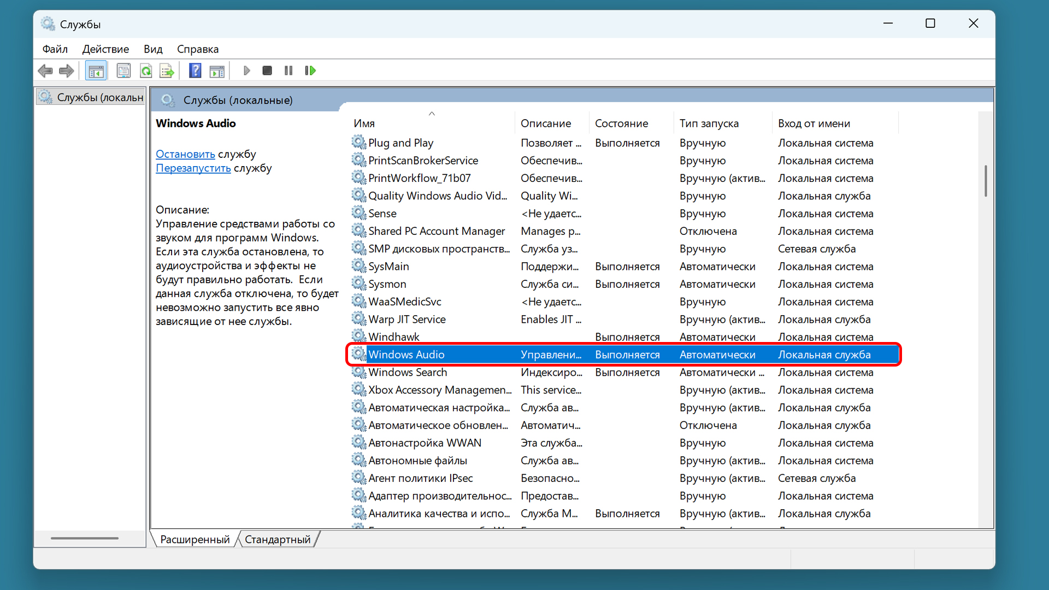This screenshot has width=1049, height=590.
Task: Toggle the Show/Hide Console Tree icon
Action: [x=96, y=70]
